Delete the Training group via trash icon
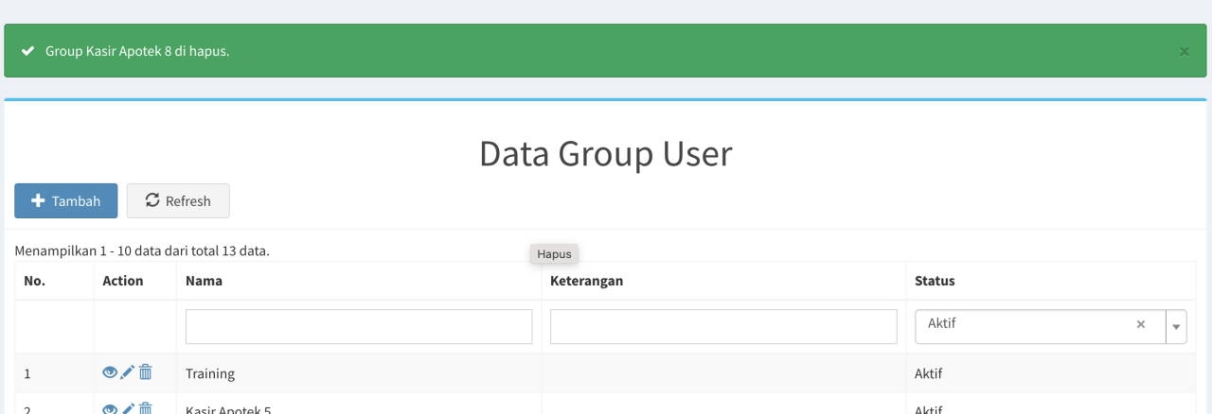The width and height of the screenshot is (1212, 414). (x=146, y=373)
